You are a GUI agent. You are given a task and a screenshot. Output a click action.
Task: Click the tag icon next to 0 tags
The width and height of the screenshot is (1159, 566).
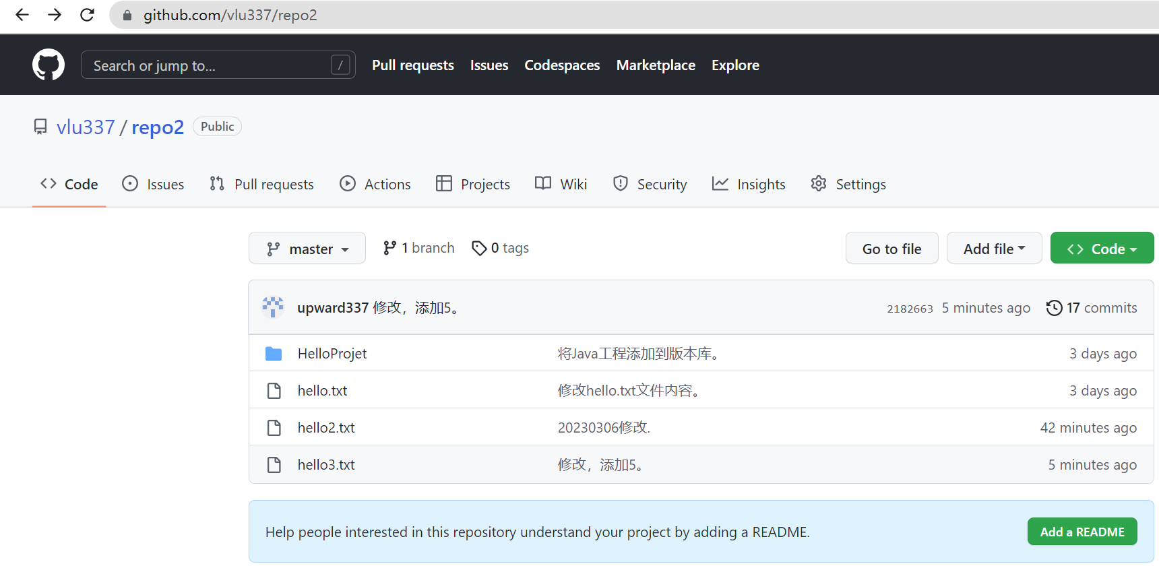479,248
